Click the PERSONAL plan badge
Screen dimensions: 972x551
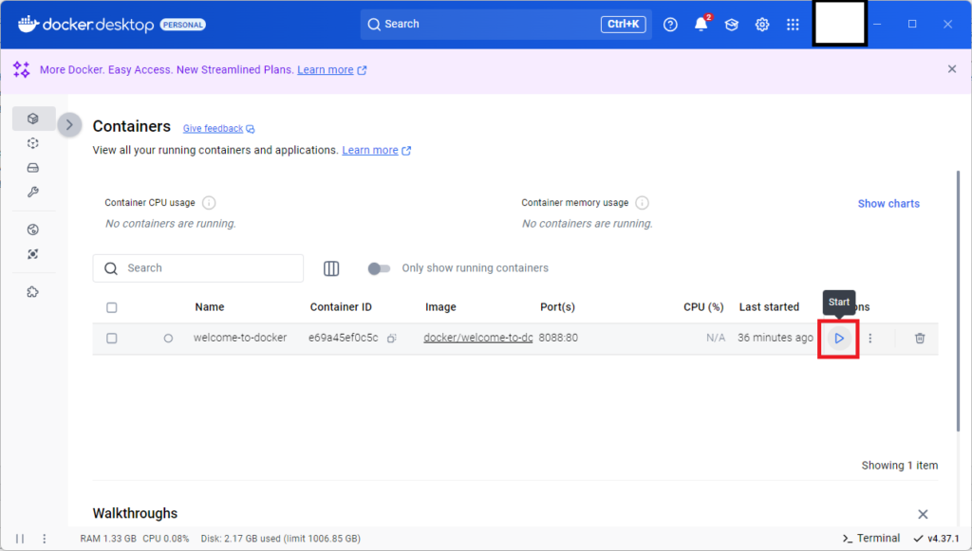[x=183, y=25]
